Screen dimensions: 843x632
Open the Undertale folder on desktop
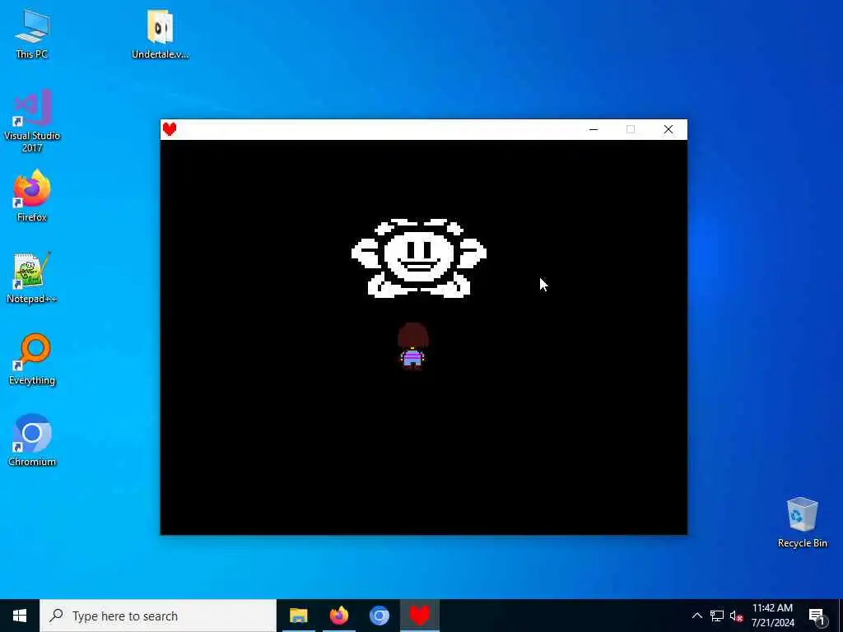[160, 33]
